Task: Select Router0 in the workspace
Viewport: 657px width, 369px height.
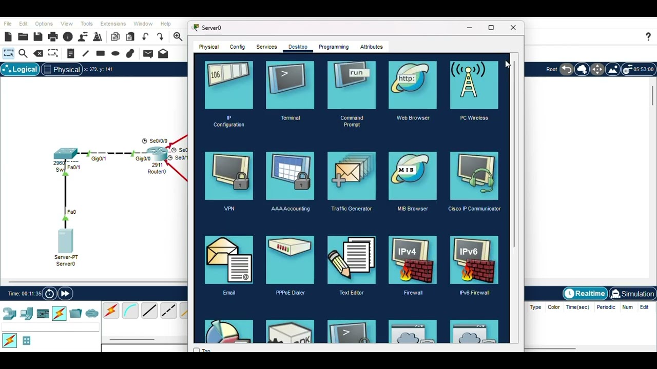Action: [157, 153]
